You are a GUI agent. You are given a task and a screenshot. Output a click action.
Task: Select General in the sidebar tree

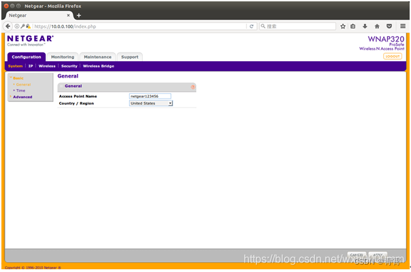pos(23,84)
